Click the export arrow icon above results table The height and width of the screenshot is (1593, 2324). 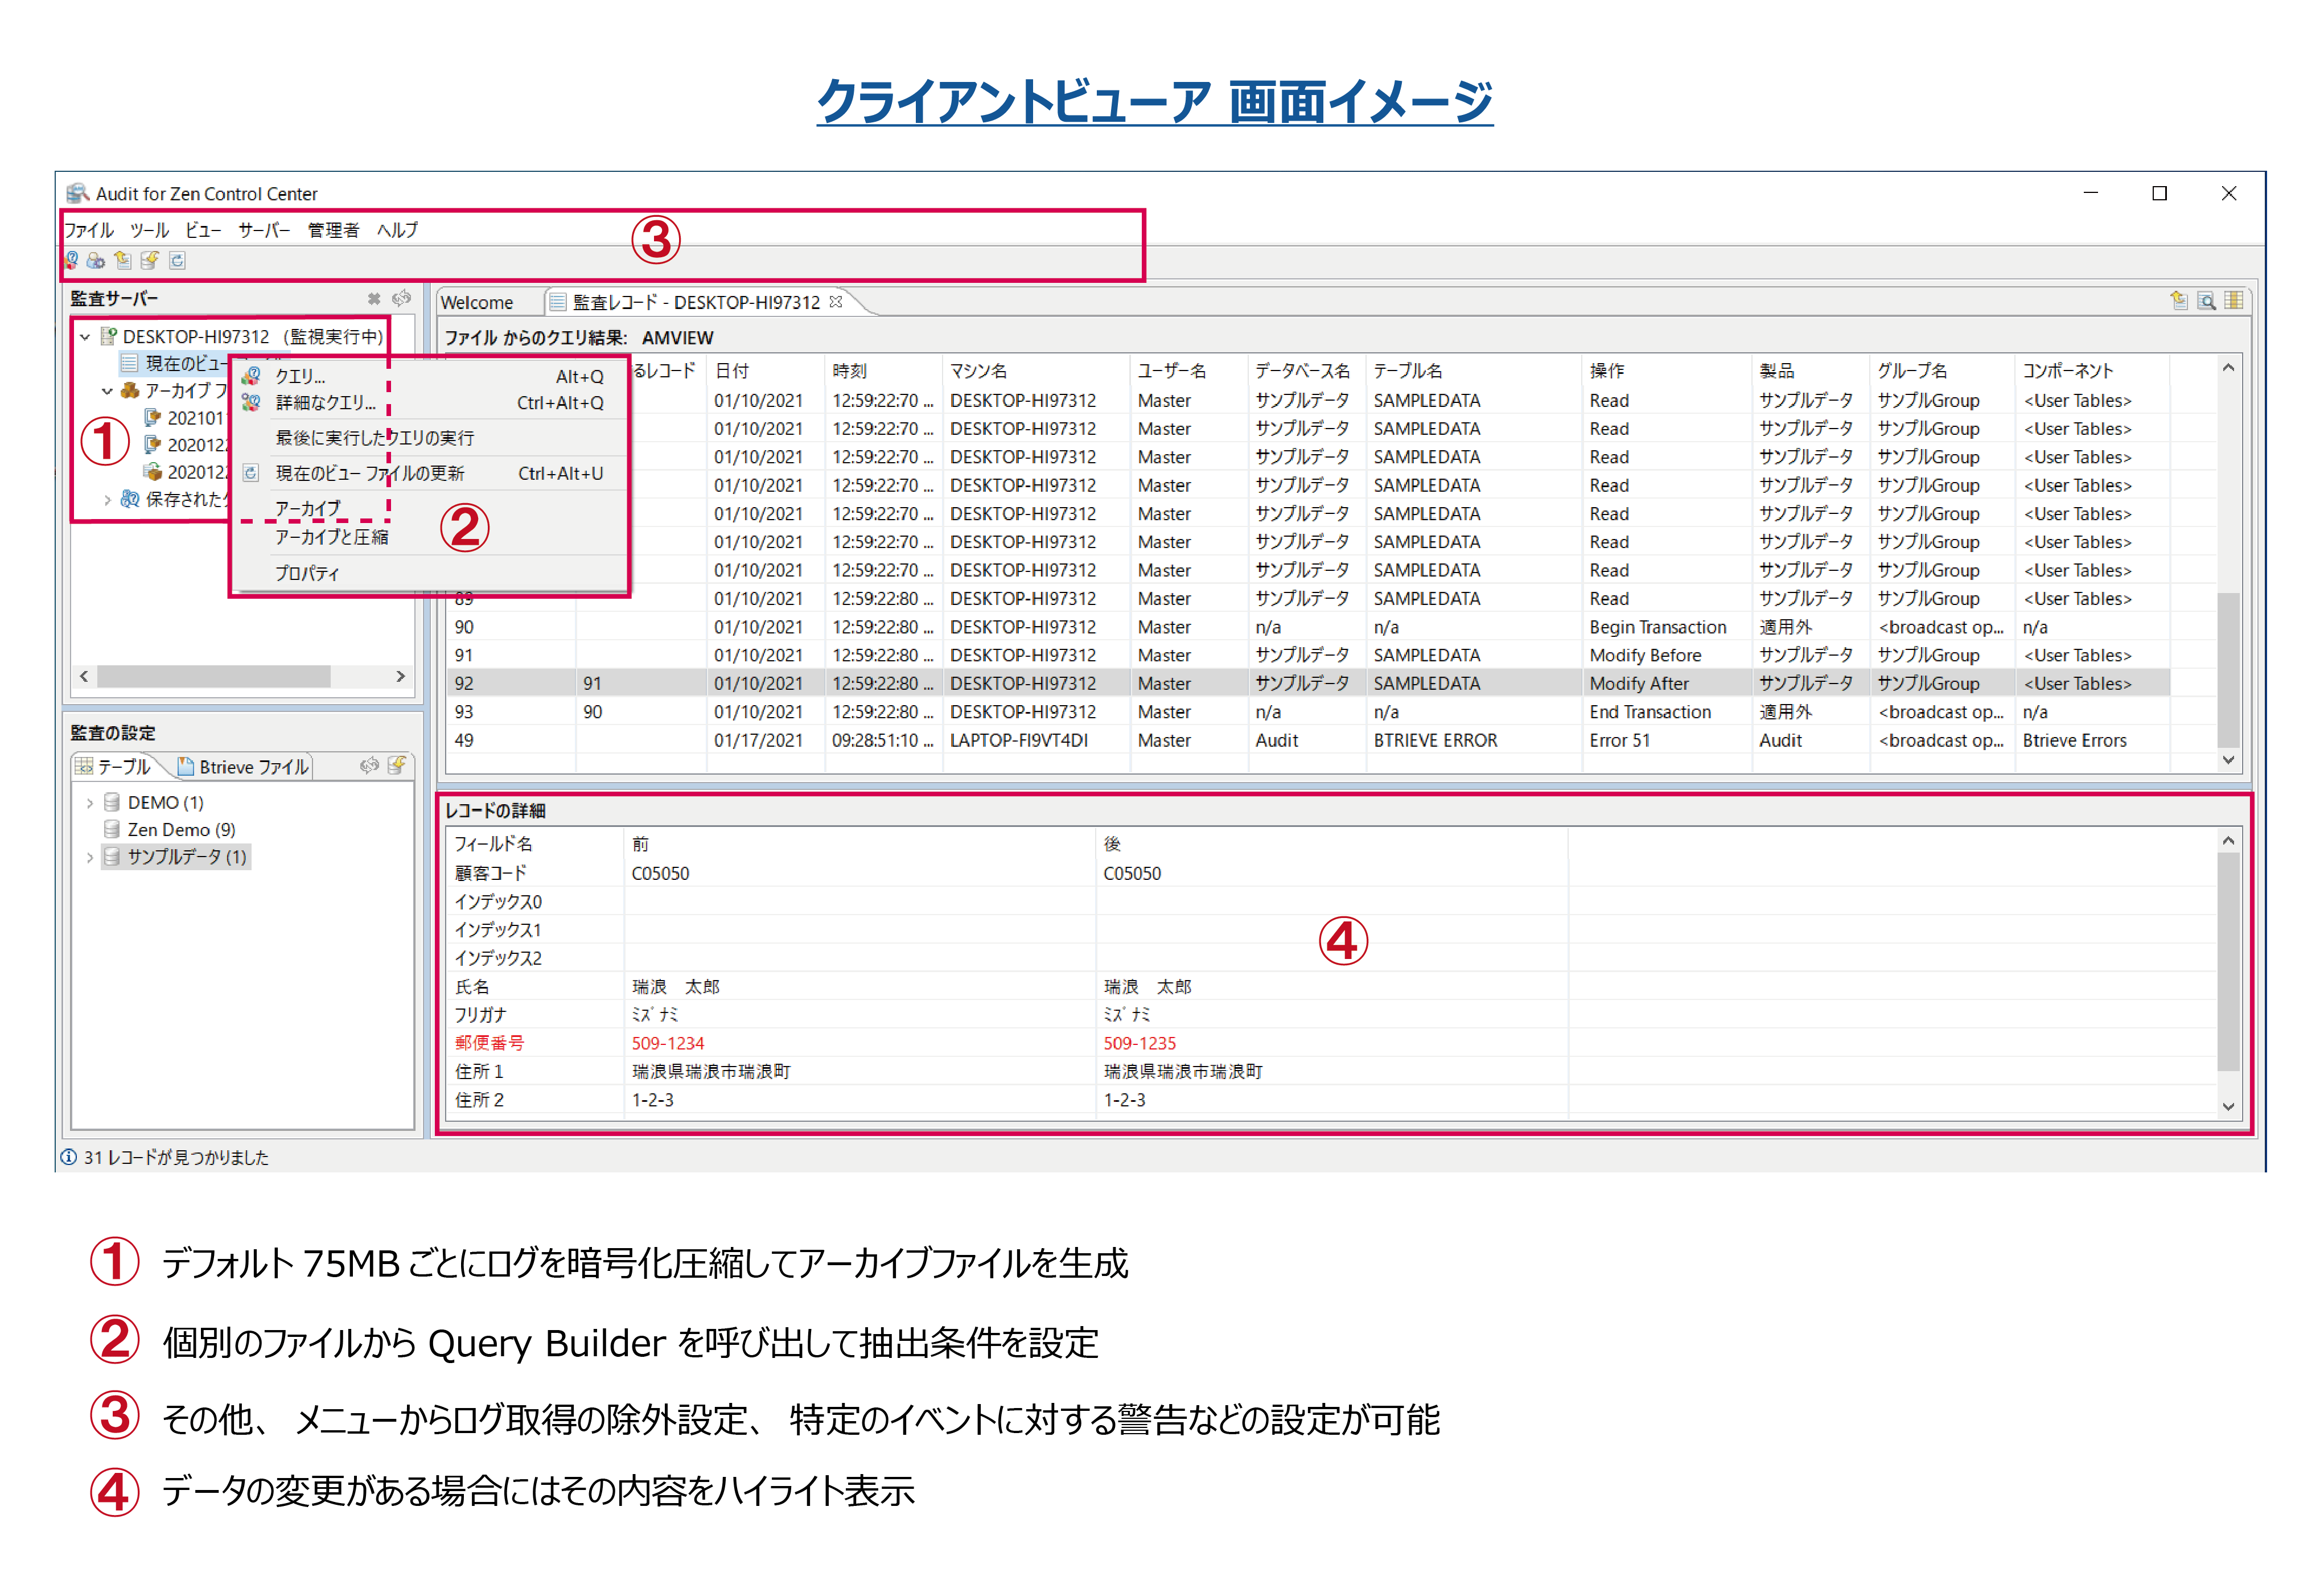point(2179,301)
